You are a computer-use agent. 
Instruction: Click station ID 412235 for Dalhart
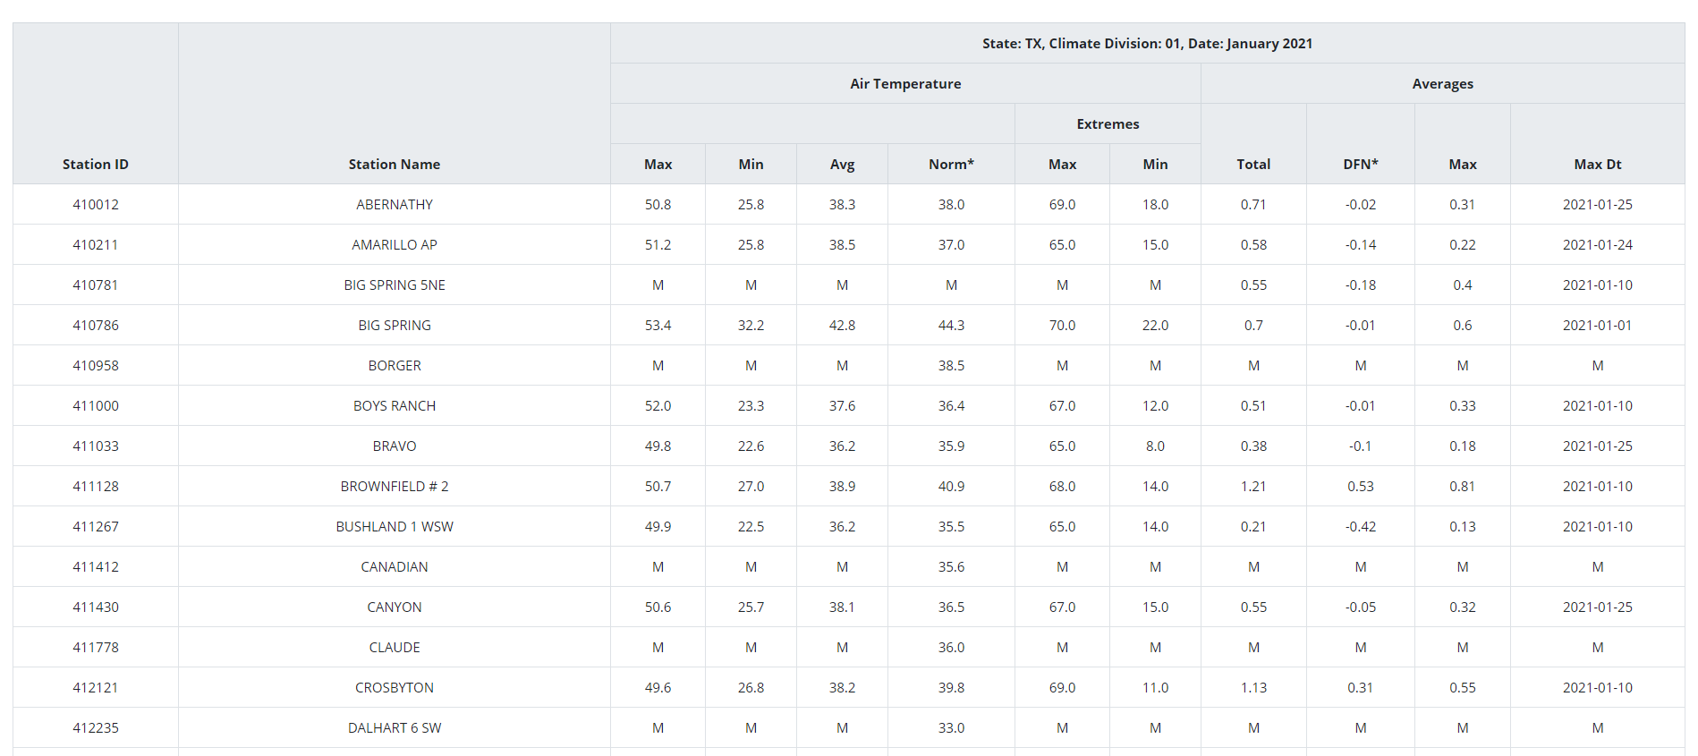[x=96, y=727]
